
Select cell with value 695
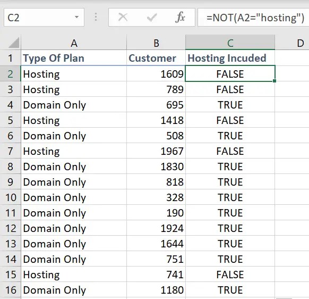(156, 104)
